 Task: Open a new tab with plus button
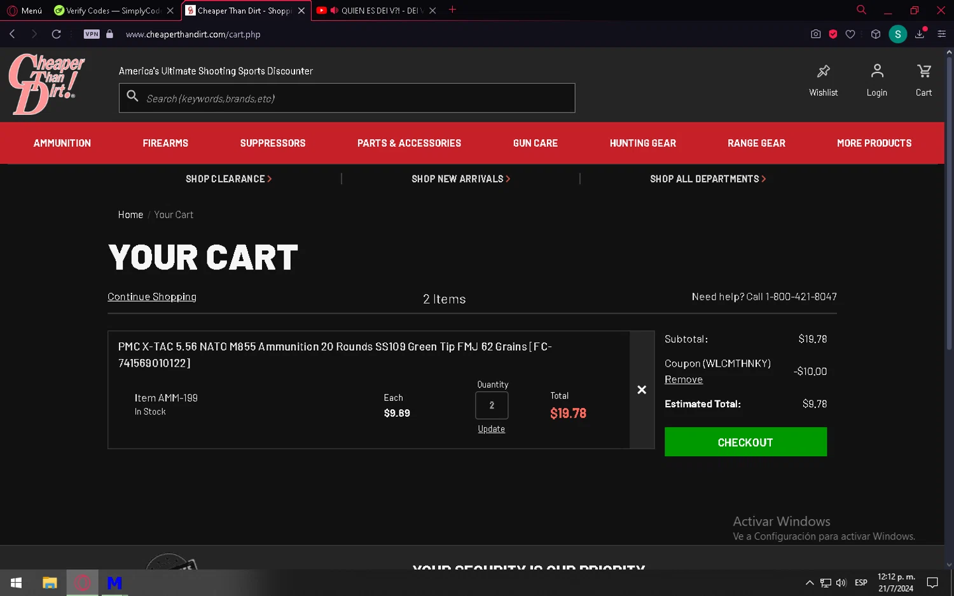[x=452, y=10]
